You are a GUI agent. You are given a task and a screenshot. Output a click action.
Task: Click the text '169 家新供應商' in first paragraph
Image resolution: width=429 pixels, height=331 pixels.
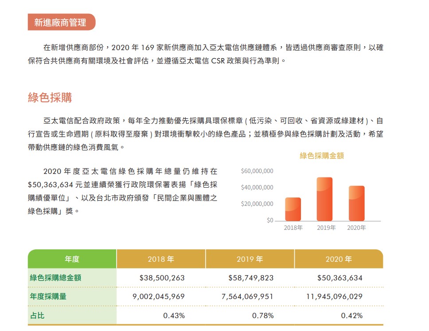pyautogui.click(x=168, y=47)
